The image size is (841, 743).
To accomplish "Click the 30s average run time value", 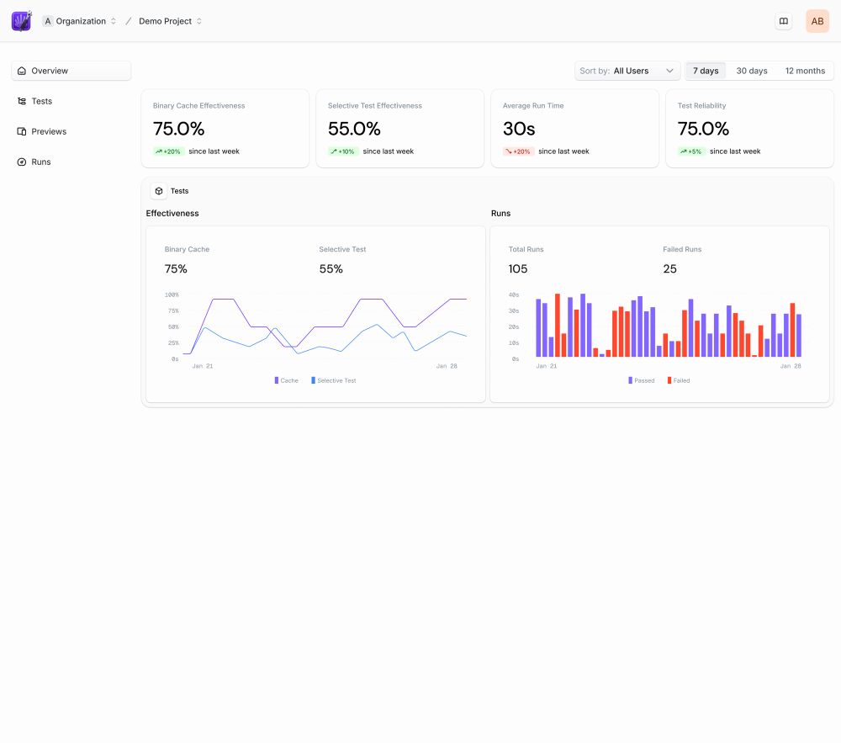I will click(519, 129).
